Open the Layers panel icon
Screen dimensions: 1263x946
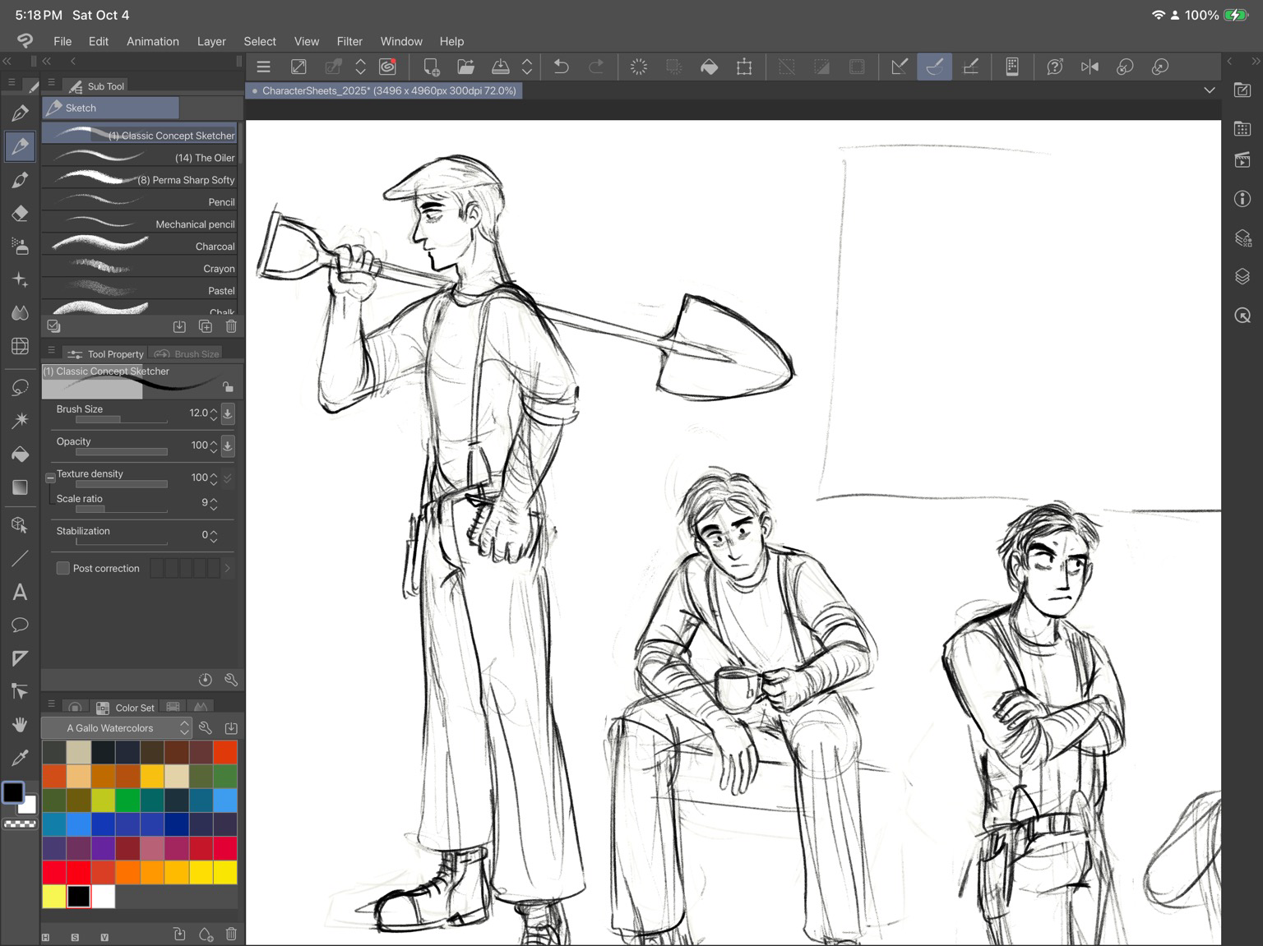pyautogui.click(x=1242, y=277)
